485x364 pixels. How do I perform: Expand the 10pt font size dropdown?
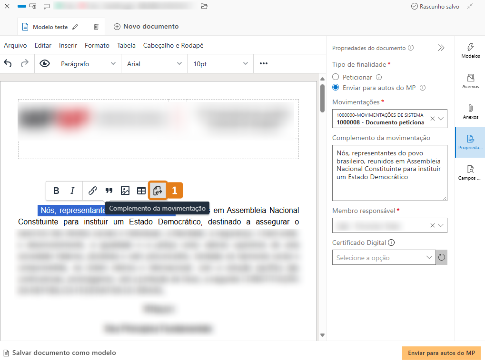(220, 64)
